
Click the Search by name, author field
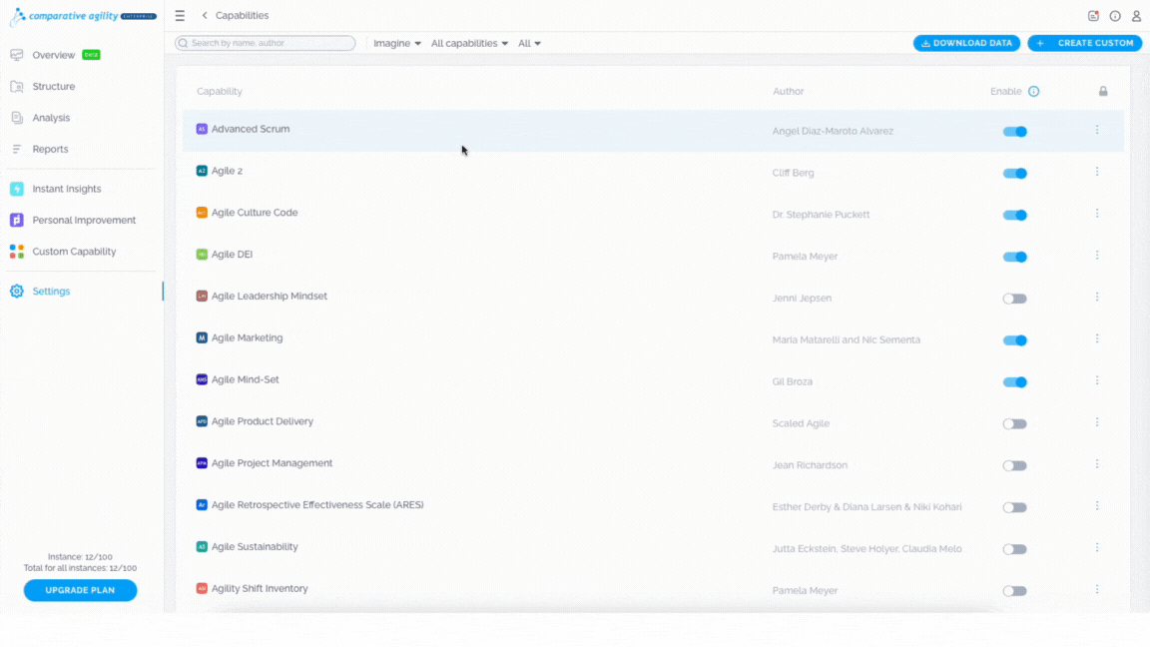point(265,43)
